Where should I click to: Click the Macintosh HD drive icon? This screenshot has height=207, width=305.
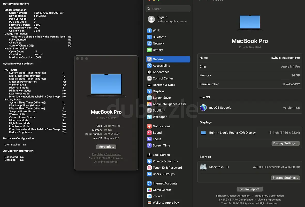pyautogui.click(x=203, y=167)
